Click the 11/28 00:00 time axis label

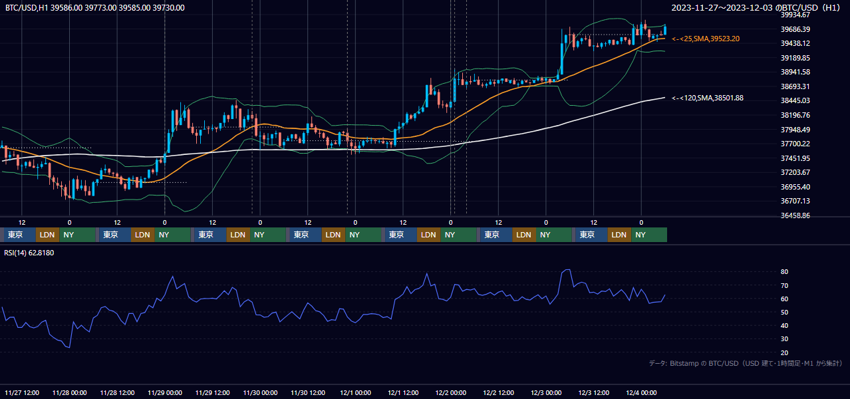(x=69, y=393)
